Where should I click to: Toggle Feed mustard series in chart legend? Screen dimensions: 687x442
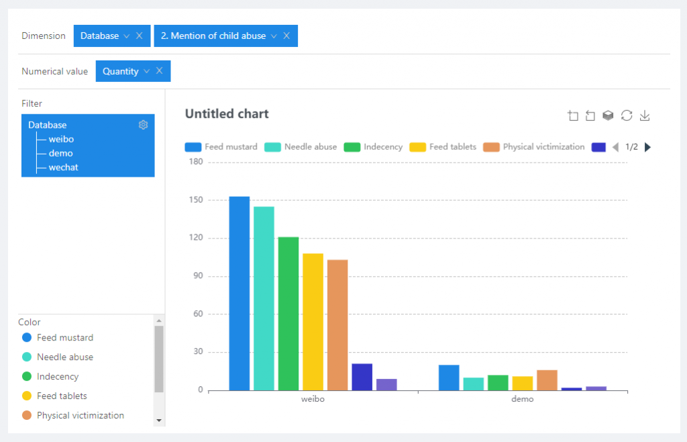click(x=221, y=147)
